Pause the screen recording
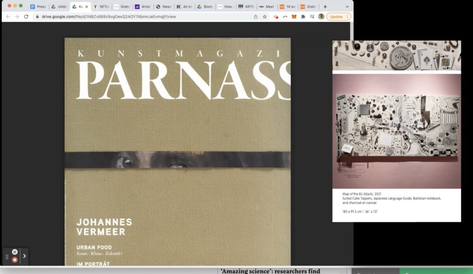Screen dimensions: 473x274 click(15, 252)
